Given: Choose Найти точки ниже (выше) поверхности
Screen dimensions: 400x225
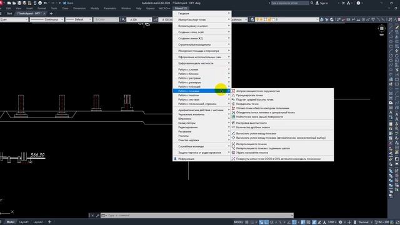Looking at the screenshot, I should (282, 117).
